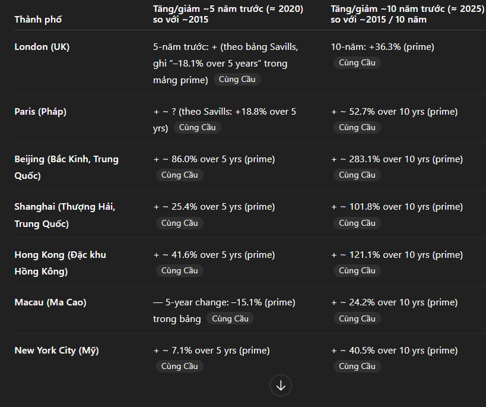The image size is (486, 407).
Task: Open the Cùng Cầu citation under Hong Kong 121.1%
Action: [357, 270]
